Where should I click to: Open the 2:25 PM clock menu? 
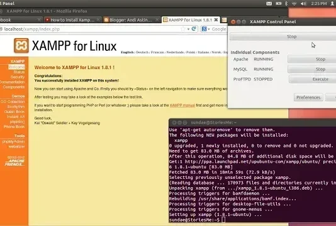click(x=319, y=3)
